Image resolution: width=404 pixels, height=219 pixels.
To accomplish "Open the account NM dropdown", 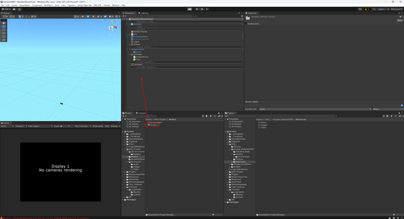I will click(6, 9).
